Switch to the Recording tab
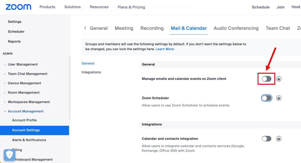This screenshot has width=301, height=163. (x=152, y=28)
